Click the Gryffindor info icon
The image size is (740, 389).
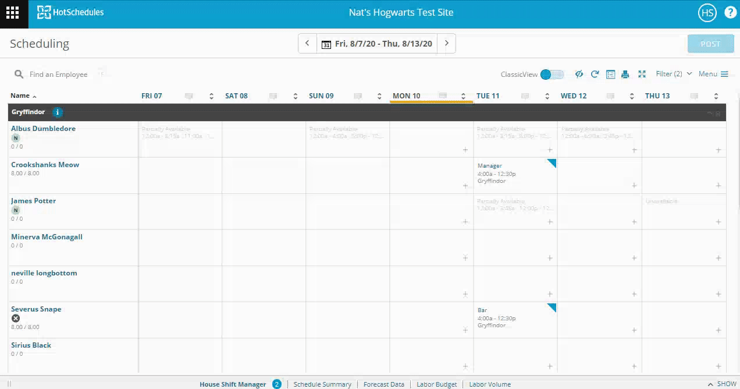[58, 112]
